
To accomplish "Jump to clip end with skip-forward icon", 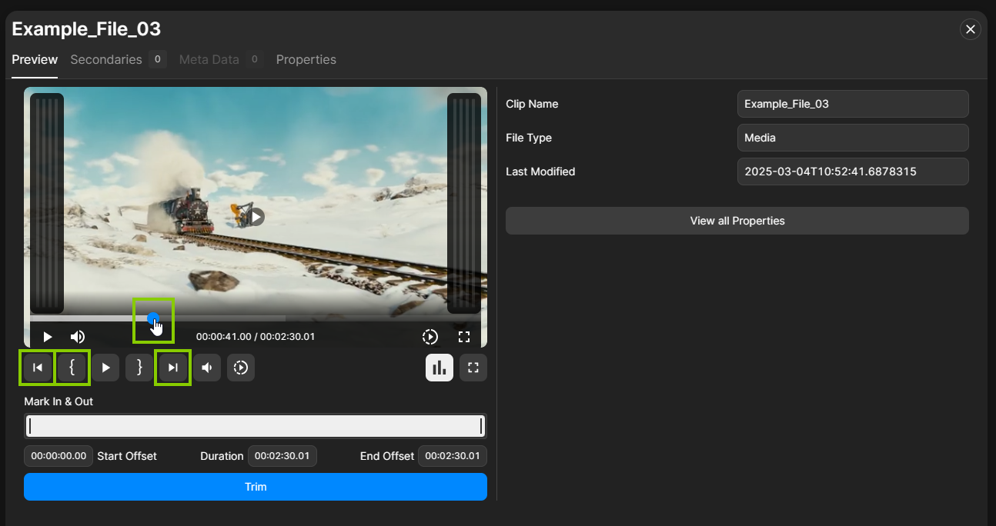I will 172,368.
